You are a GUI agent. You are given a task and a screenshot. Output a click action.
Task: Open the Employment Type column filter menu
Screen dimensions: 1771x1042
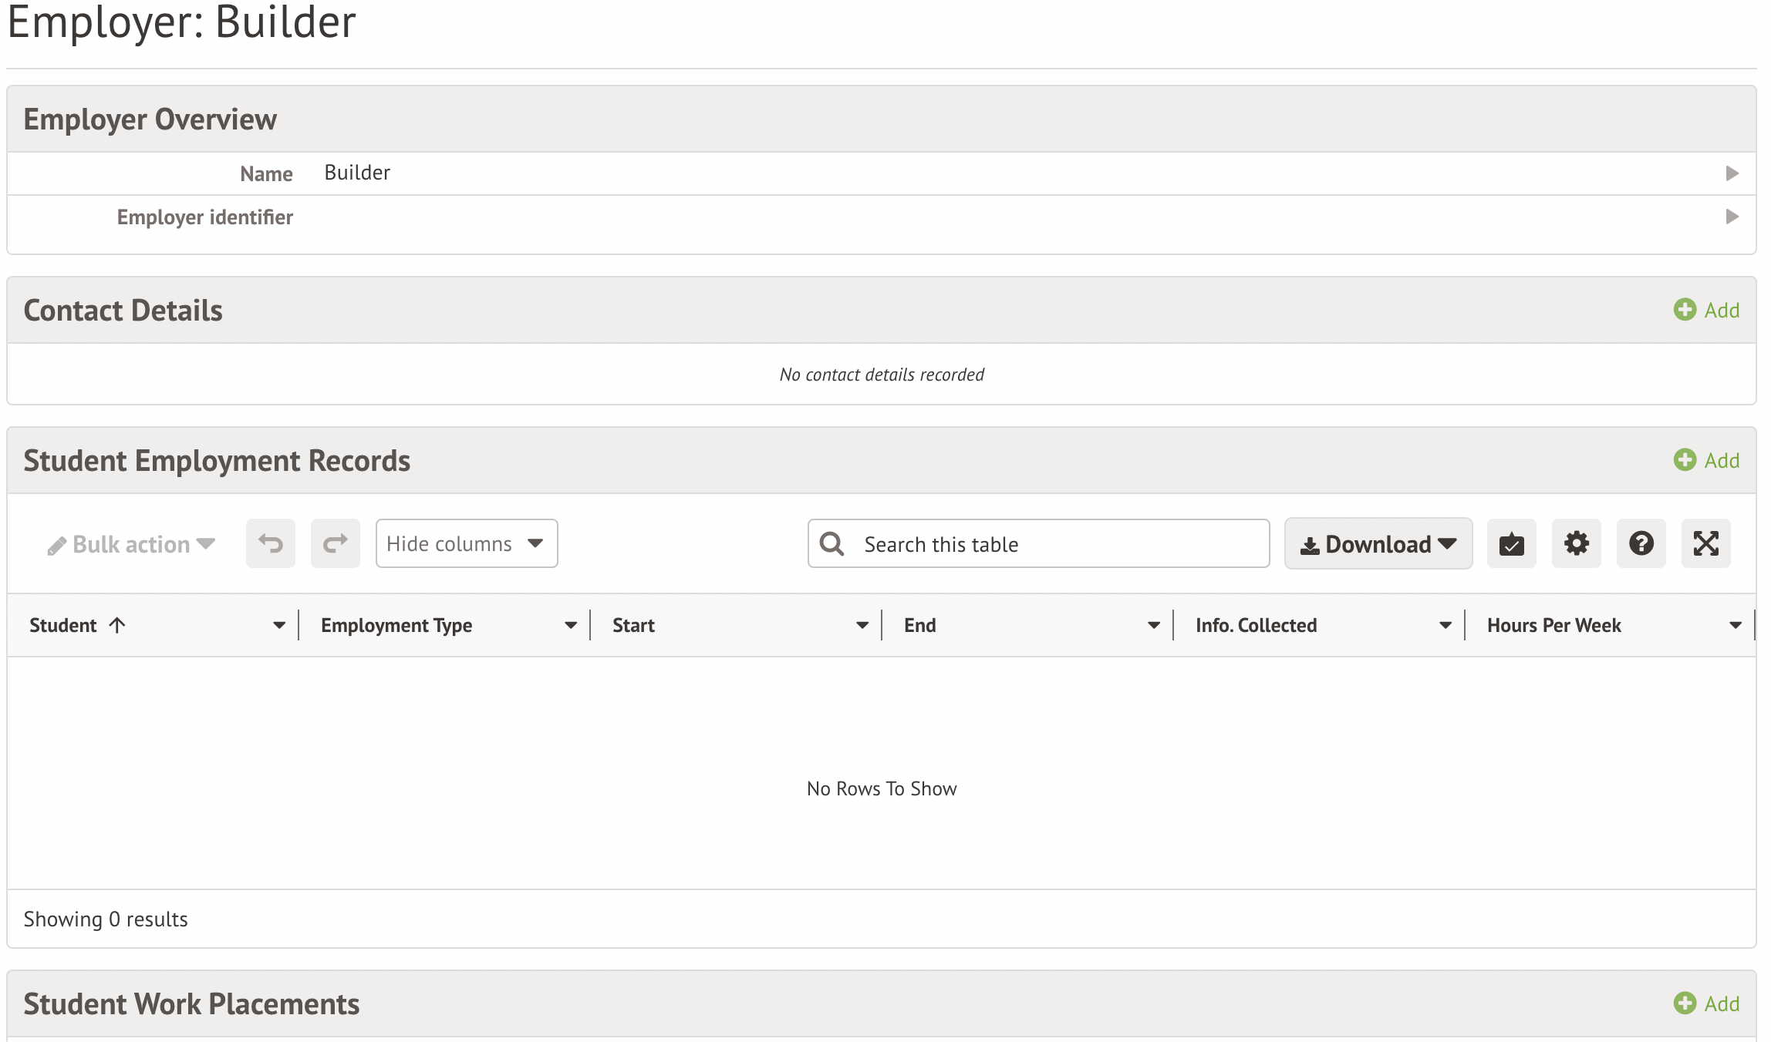[570, 625]
